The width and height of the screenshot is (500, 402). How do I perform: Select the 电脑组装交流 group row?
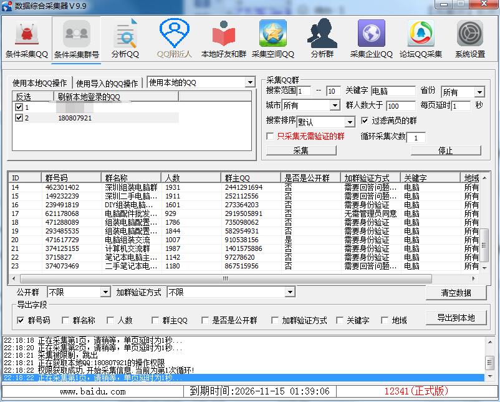(x=244, y=240)
